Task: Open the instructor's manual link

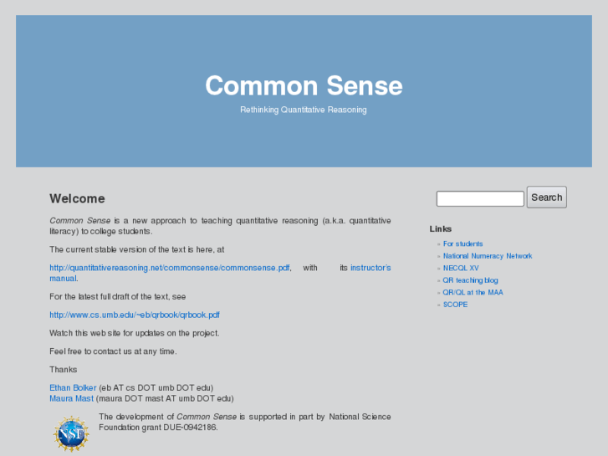Action: (x=370, y=268)
